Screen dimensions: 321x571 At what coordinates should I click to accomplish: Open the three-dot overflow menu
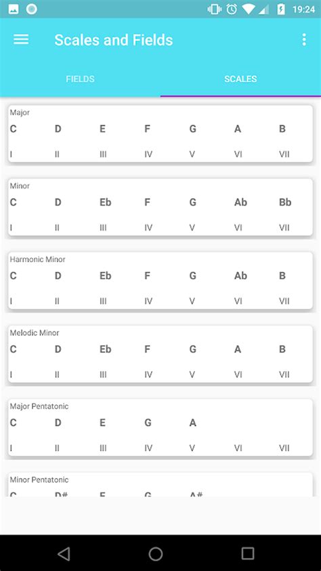[304, 40]
